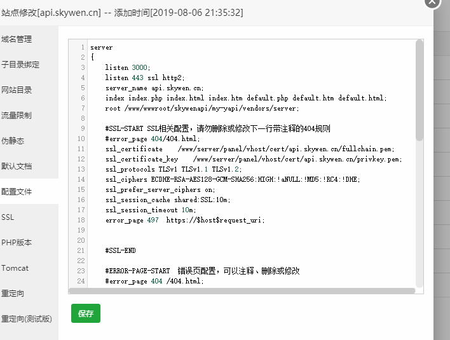Click the error_page 497 https line

click(x=185, y=220)
